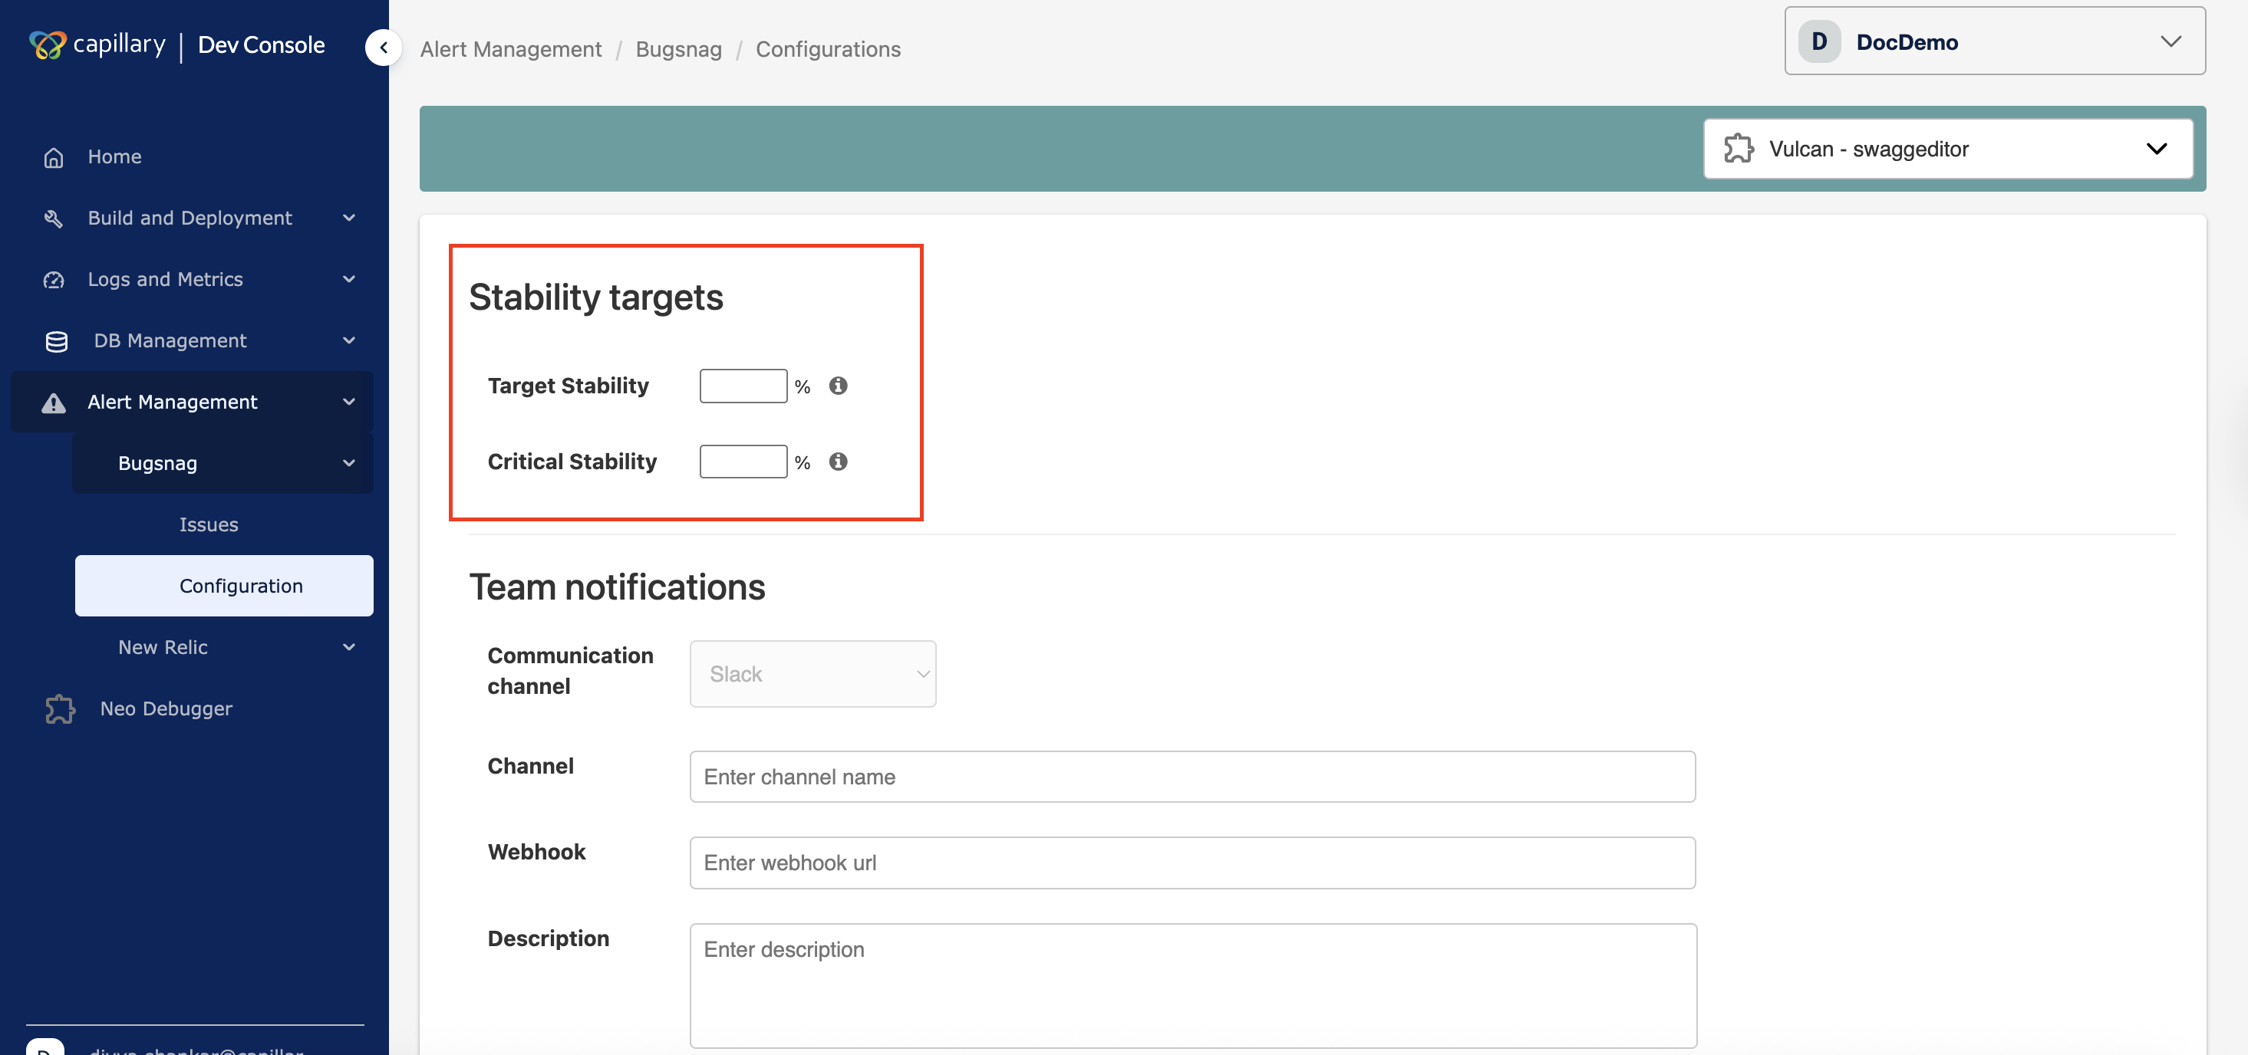
Task: Click the Enter webhook url field
Action: pos(1192,863)
